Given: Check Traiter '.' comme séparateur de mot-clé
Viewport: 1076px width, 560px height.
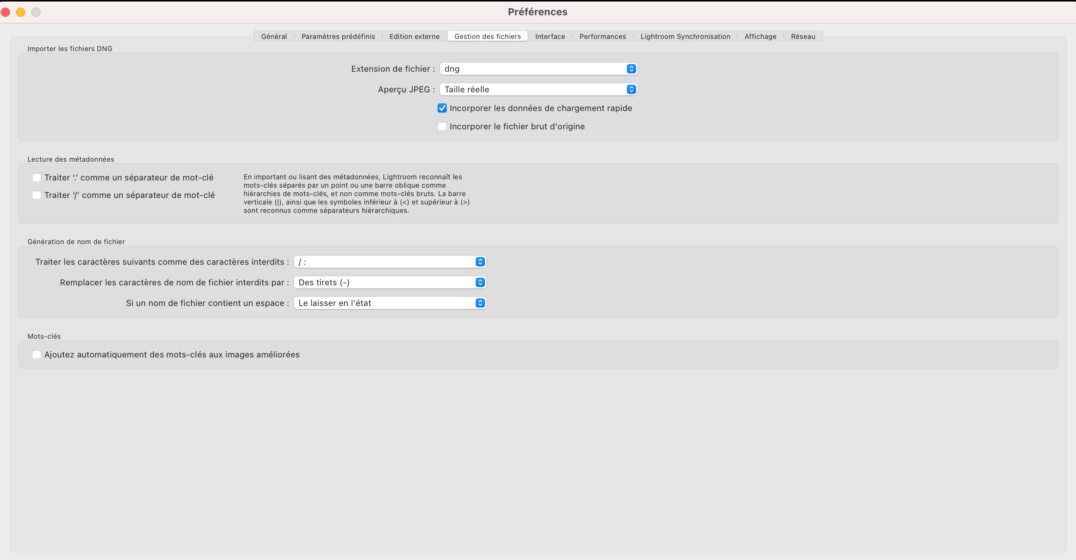Looking at the screenshot, I should point(37,178).
